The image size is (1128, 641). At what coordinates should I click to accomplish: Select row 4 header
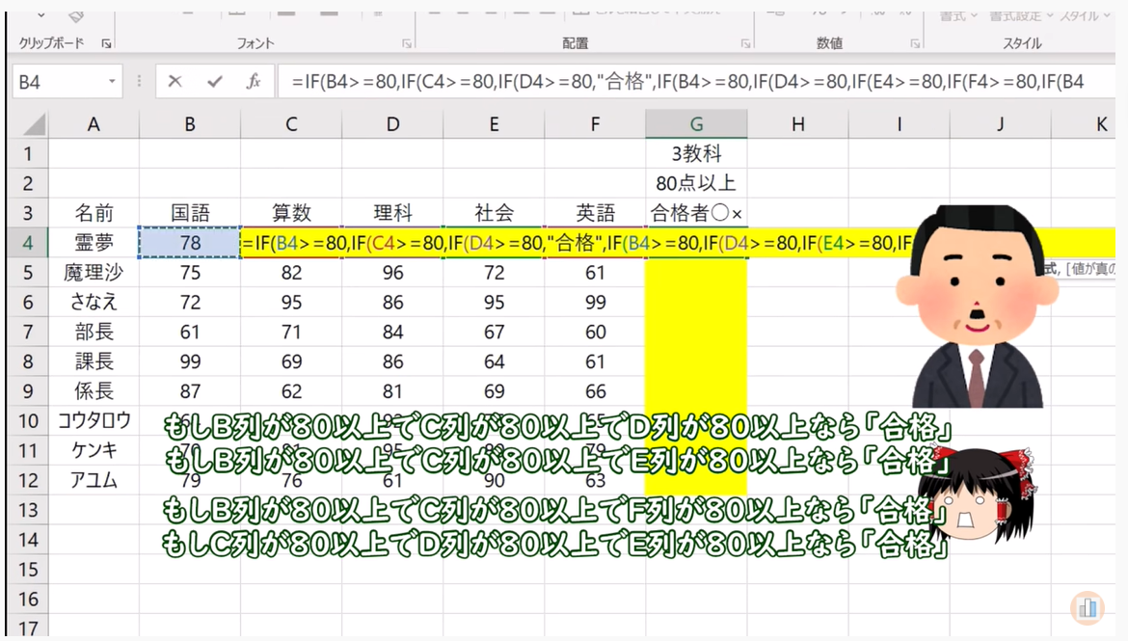(x=28, y=243)
